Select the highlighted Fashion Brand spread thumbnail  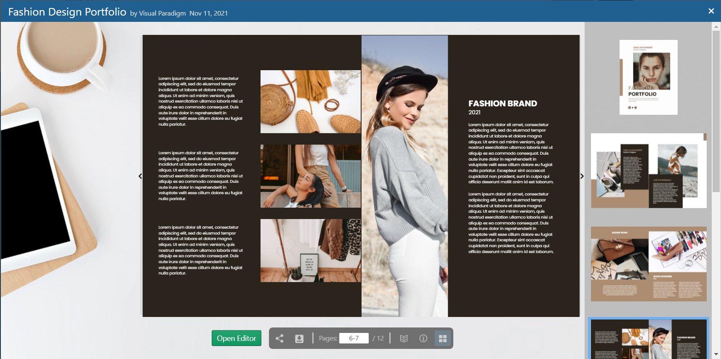pos(649,339)
